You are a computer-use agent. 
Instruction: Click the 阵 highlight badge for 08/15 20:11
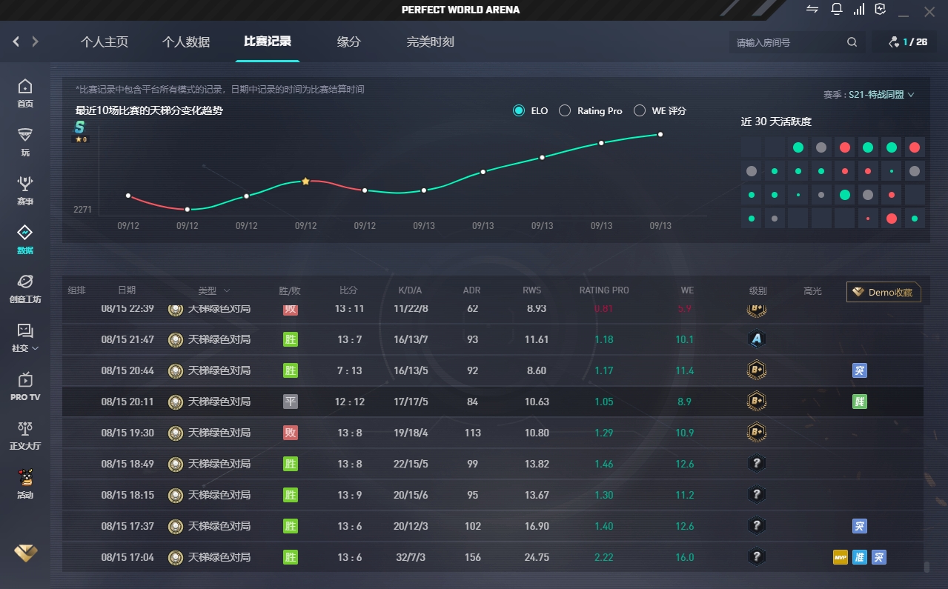coord(860,402)
